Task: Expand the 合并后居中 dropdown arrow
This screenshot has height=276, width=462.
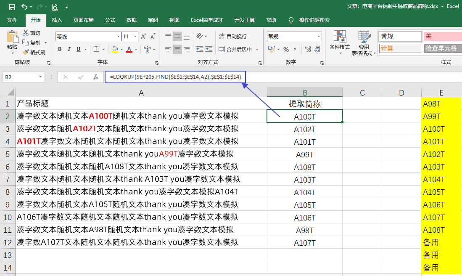Action: click(257, 49)
